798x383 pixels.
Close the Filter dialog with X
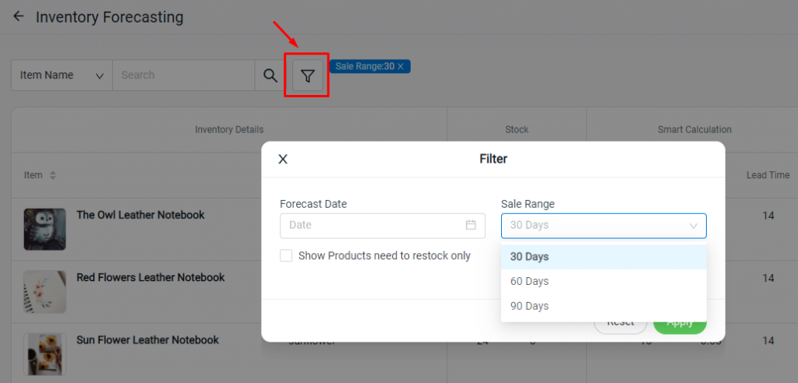[283, 159]
